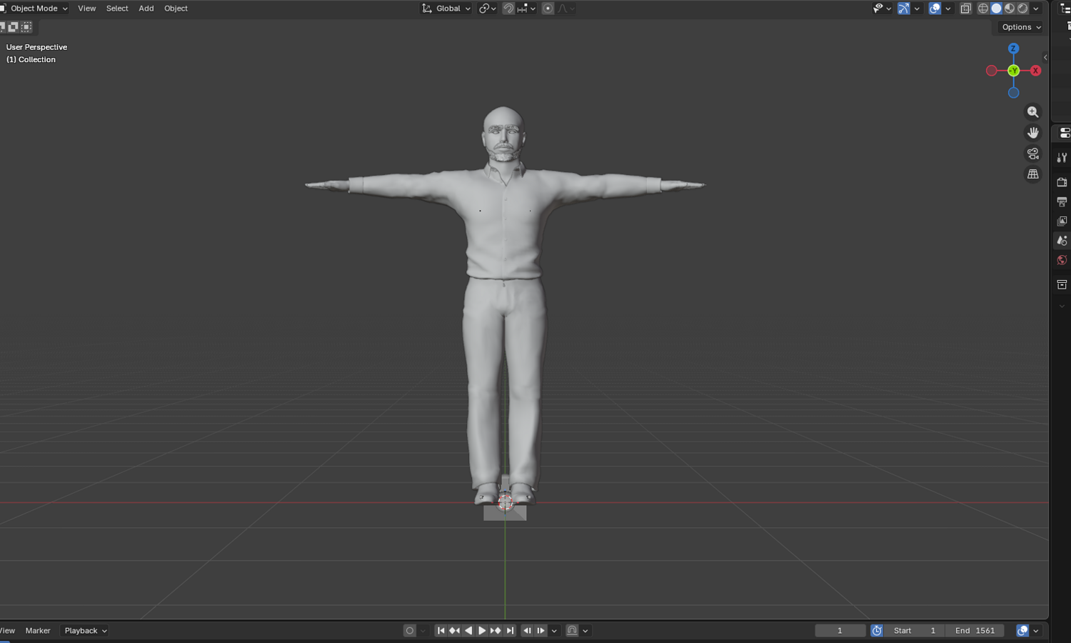
Task: Click the End frame field showing 1561
Action: point(975,631)
